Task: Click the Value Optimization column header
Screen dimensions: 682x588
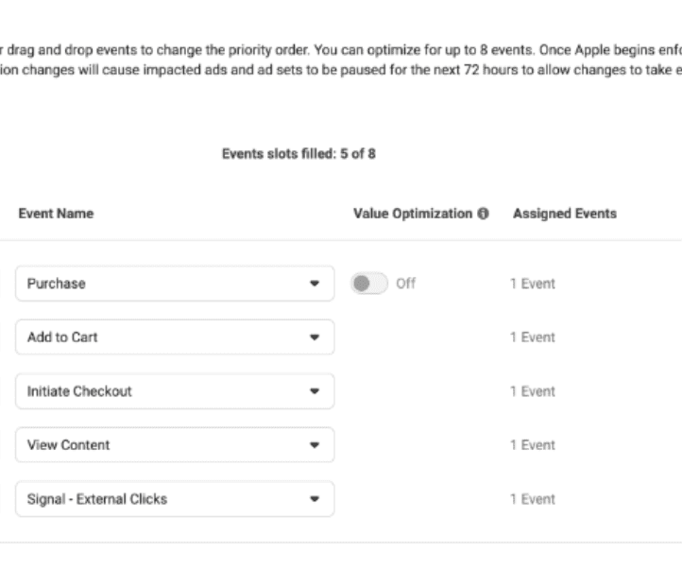Action: click(412, 214)
